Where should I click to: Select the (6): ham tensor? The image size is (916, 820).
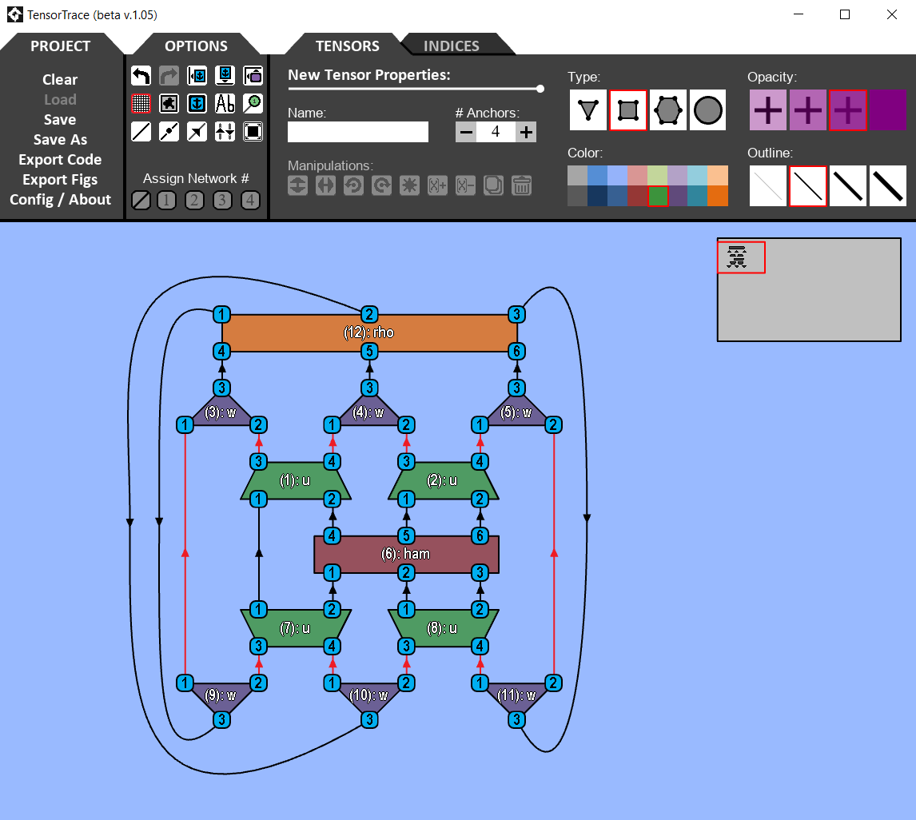(x=406, y=554)
